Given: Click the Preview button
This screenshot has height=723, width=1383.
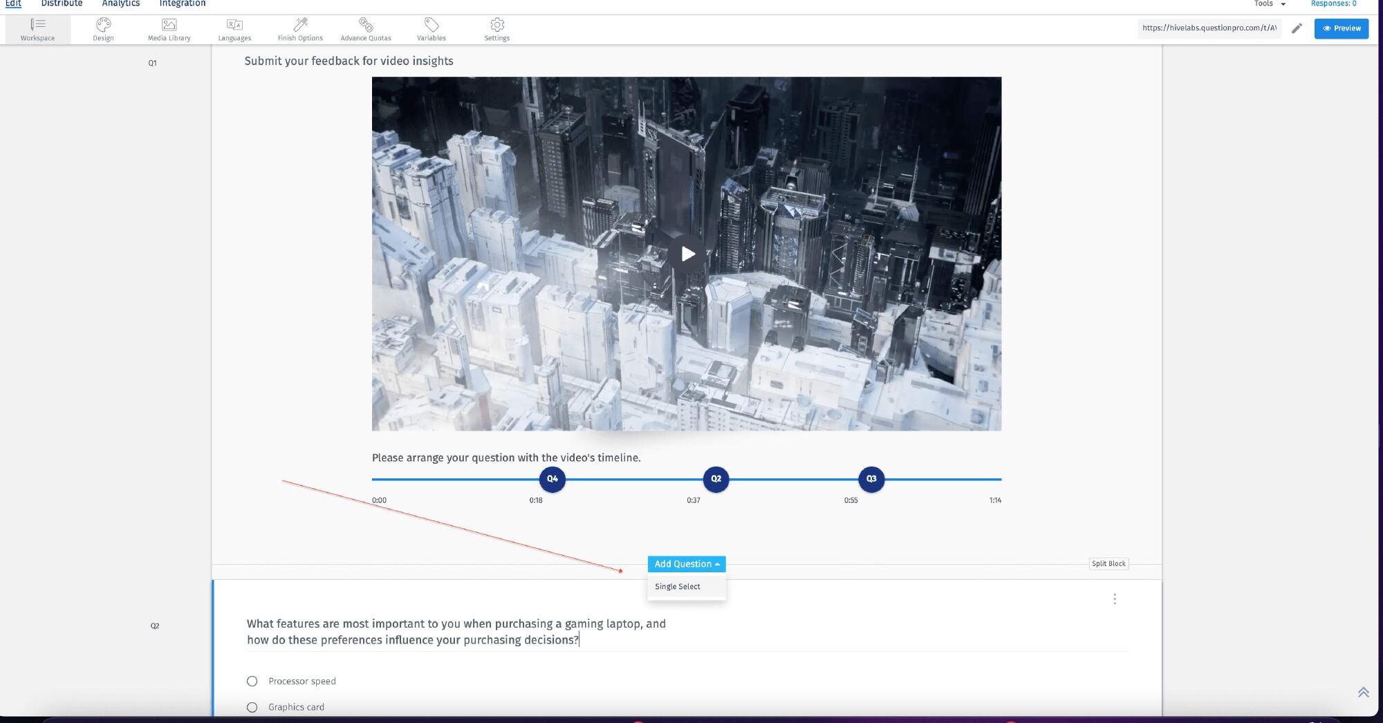Looking at the screenshot, I should [1341, 28].
